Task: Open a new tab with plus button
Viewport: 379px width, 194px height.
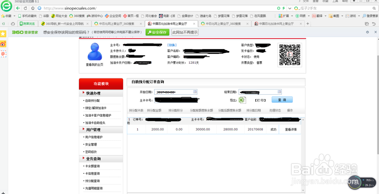Action: tap(308, 23)
